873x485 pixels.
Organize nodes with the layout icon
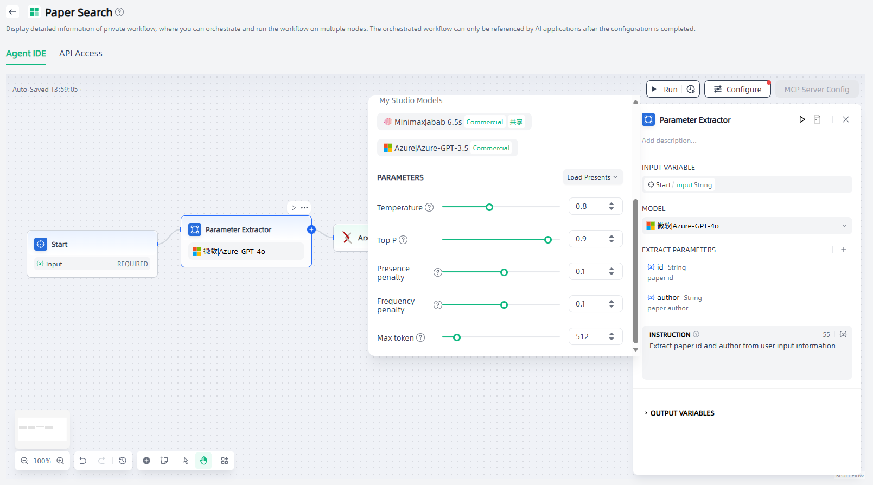[x=225, y=461]
